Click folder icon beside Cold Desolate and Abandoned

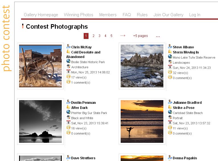[x=68, y=51]
